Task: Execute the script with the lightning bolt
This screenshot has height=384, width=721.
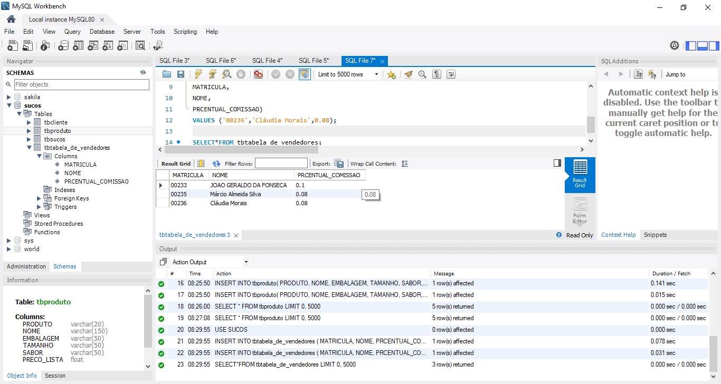Action: coord(198,74)
